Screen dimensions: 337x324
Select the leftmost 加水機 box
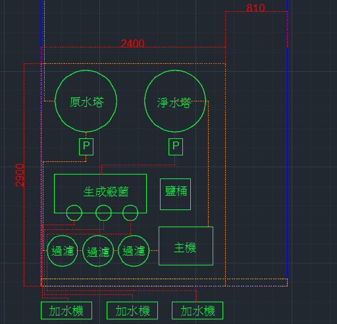click(66, 311)
